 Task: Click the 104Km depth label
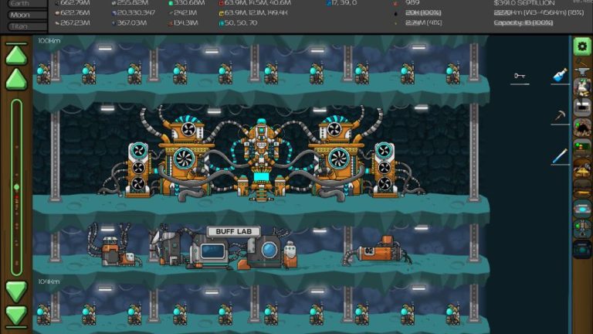(x=49, y=281)
